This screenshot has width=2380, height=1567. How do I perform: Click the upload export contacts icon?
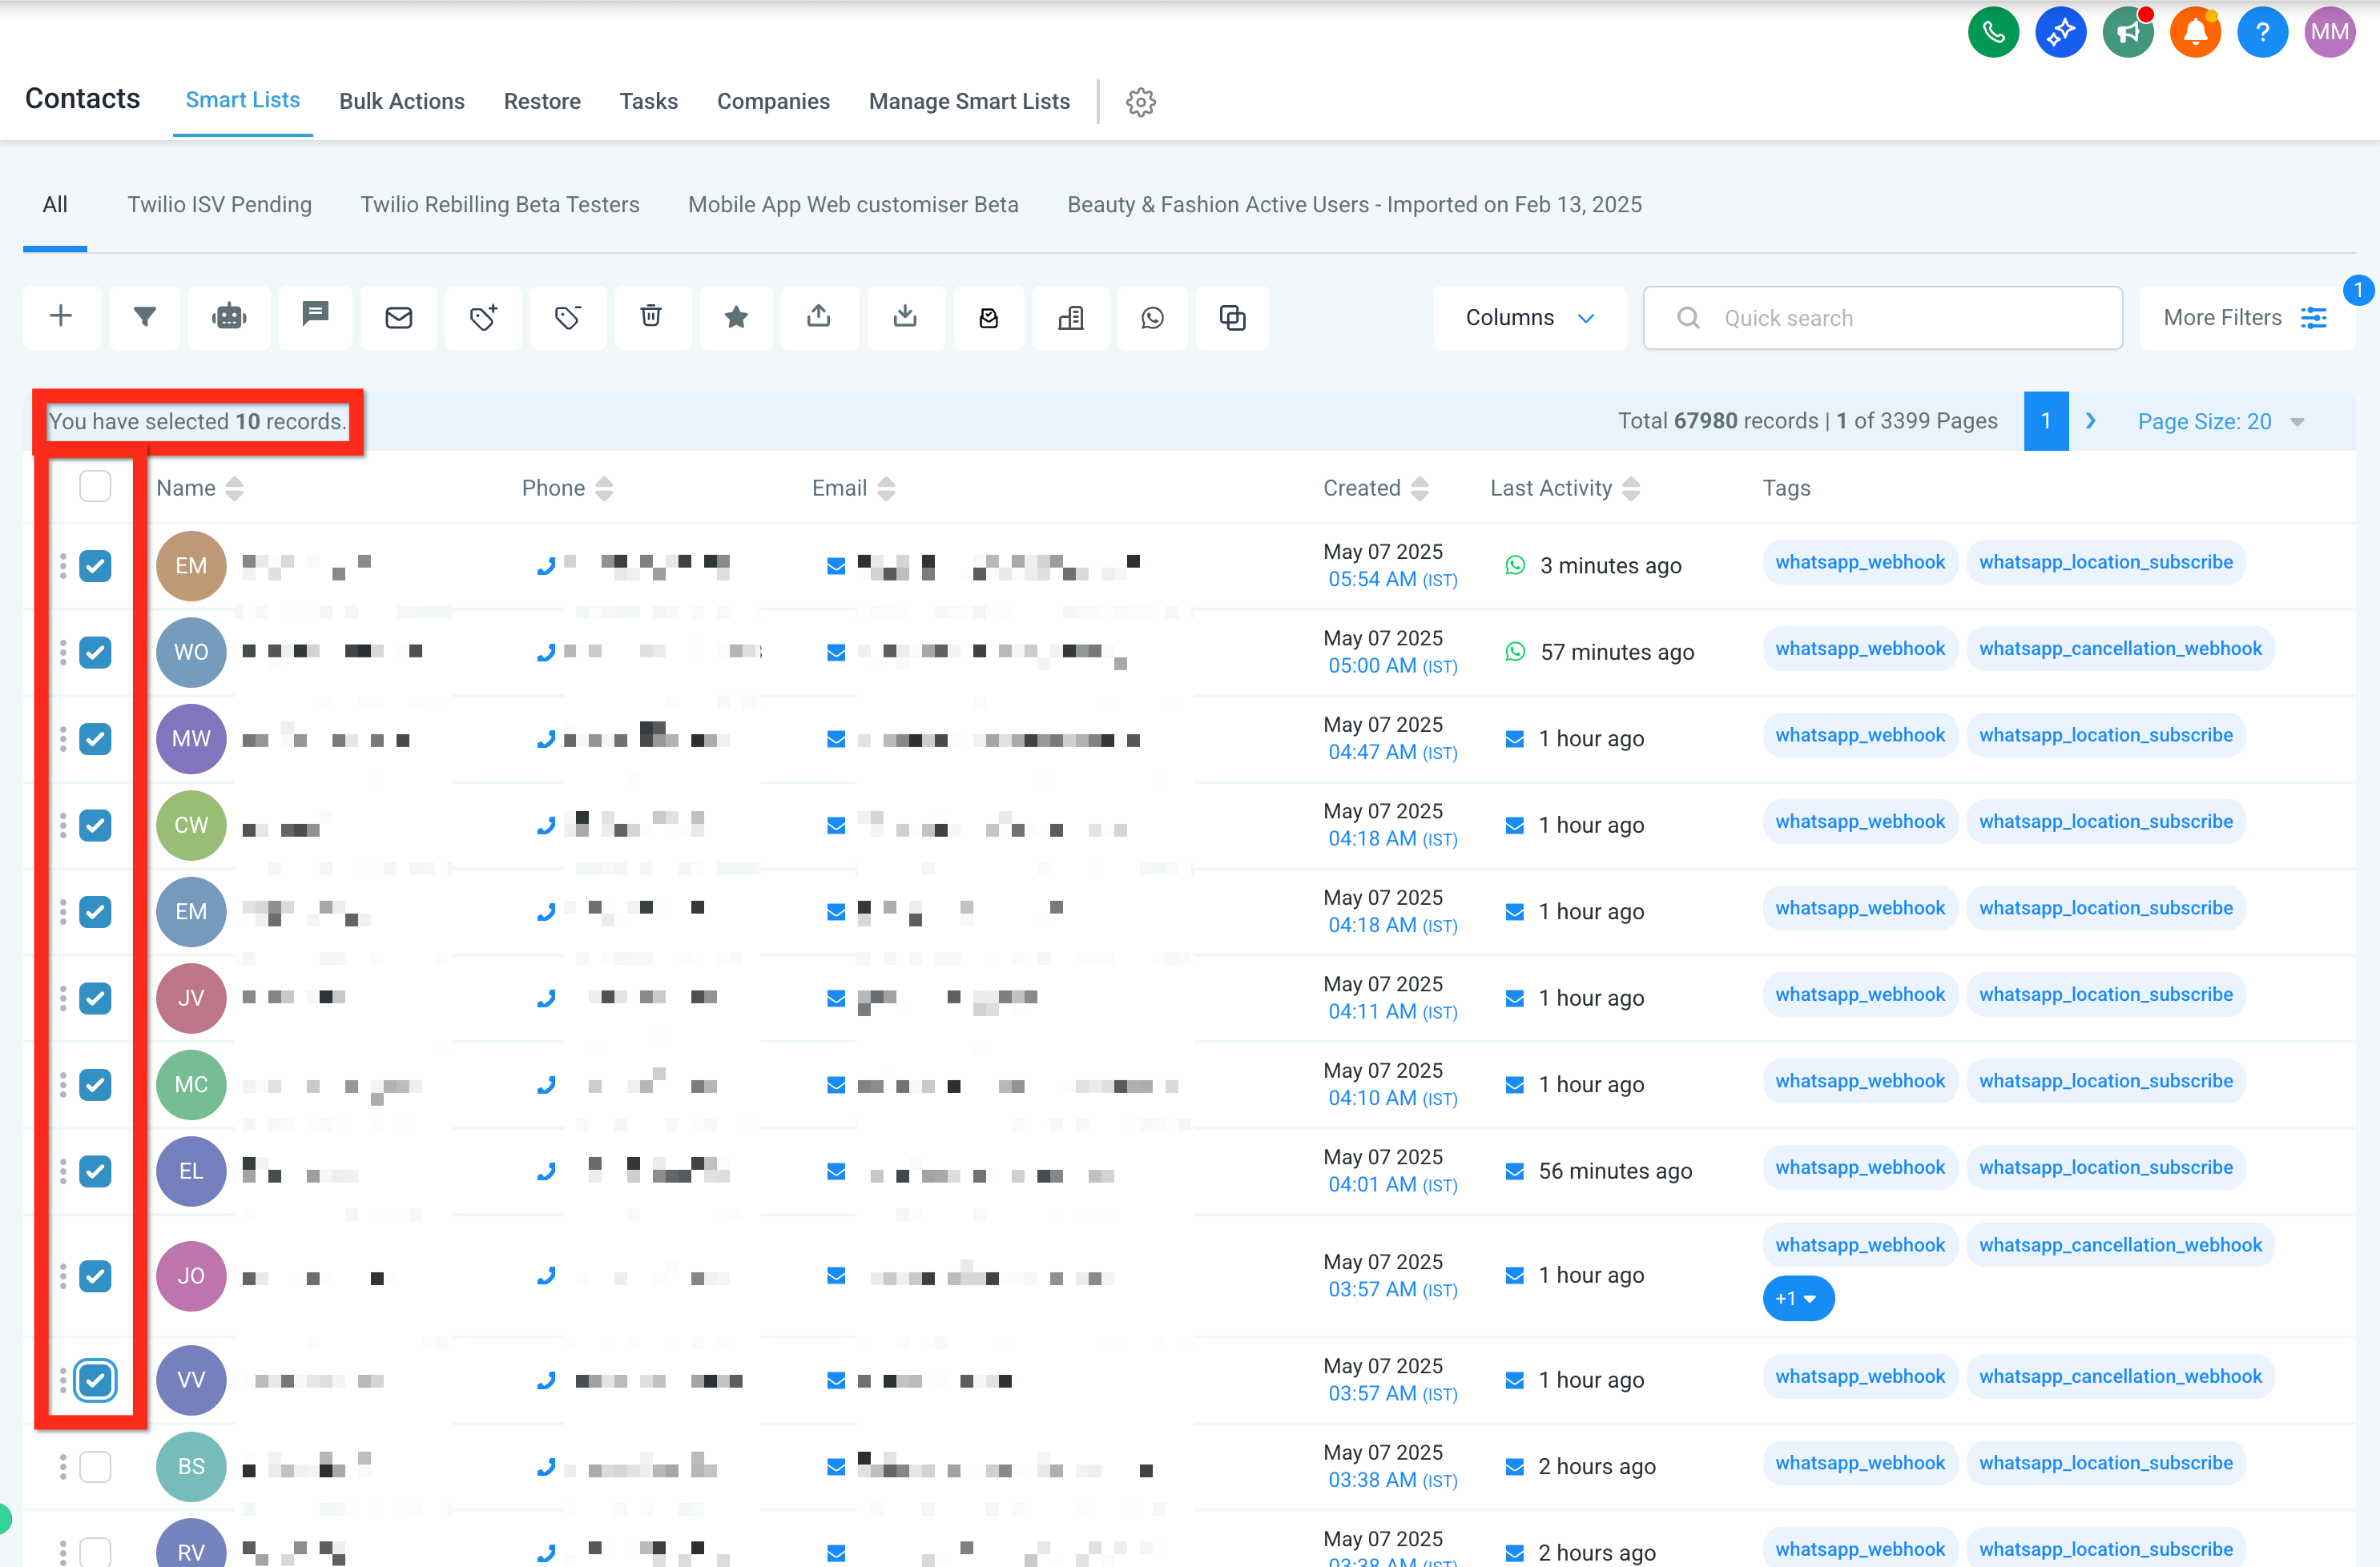(x=819, y=317)
